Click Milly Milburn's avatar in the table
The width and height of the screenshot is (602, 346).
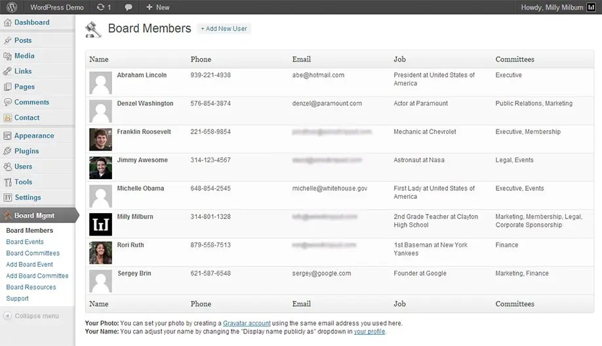(100, 224)
